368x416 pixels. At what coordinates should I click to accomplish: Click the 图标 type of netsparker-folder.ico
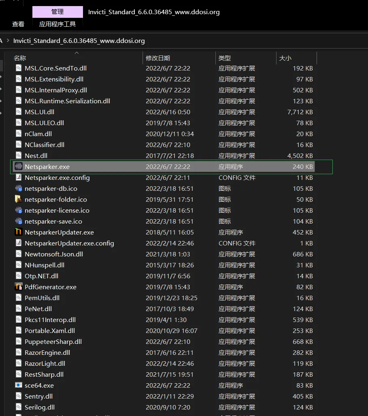(x=225, y=199)
